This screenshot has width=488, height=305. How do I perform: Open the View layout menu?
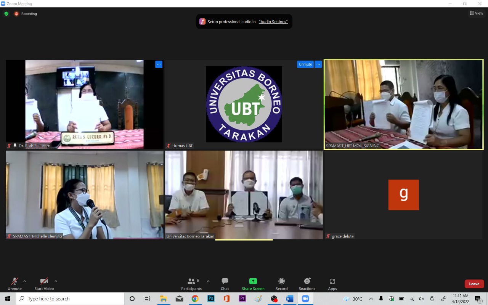tap(477, 13)
